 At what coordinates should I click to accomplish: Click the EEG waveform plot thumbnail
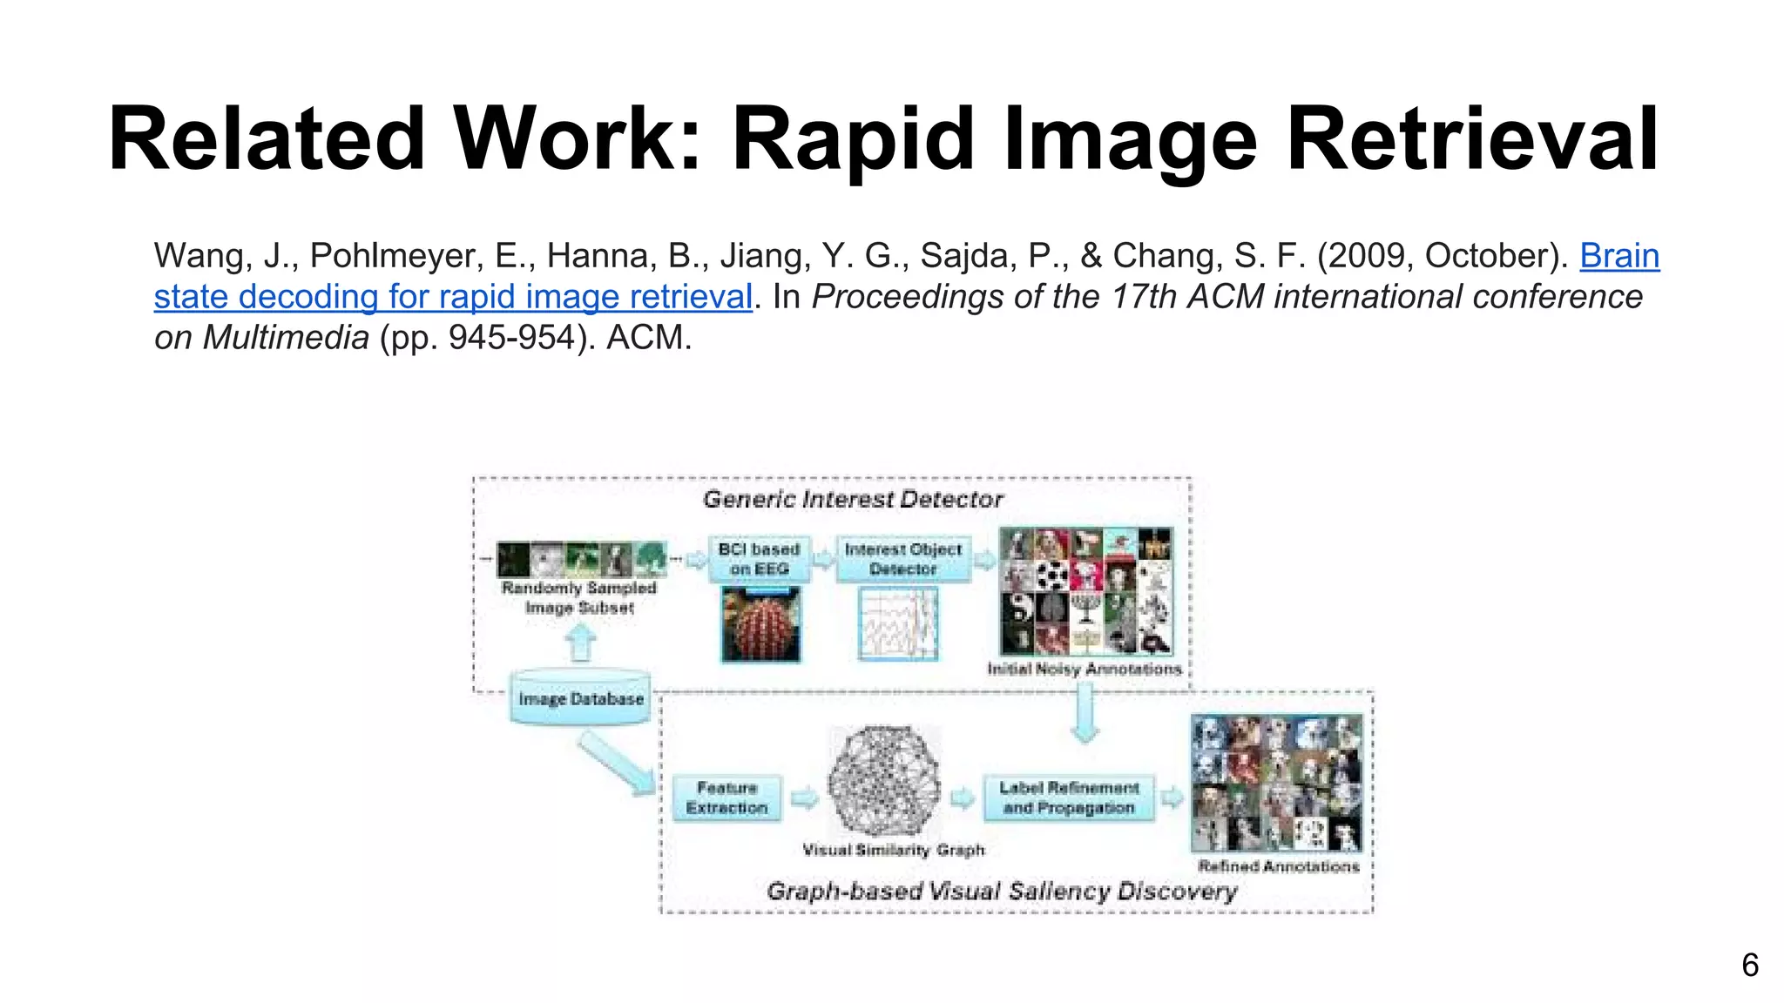[x=898, y=623]
